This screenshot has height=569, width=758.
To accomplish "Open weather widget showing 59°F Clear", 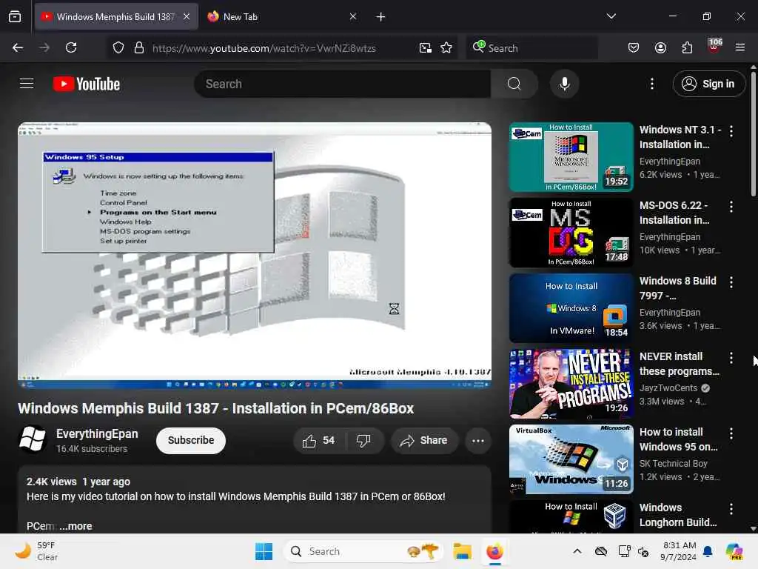I will (36, 551).
